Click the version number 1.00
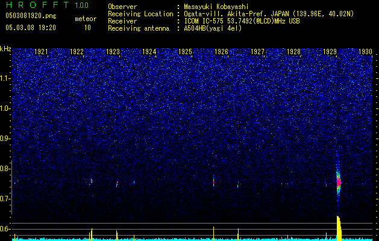379x241 pixels. (81, 5)
